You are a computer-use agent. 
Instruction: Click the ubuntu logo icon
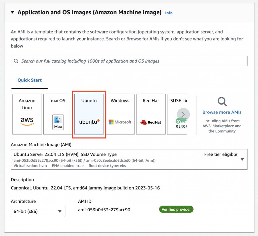click(x=89, y=122)
